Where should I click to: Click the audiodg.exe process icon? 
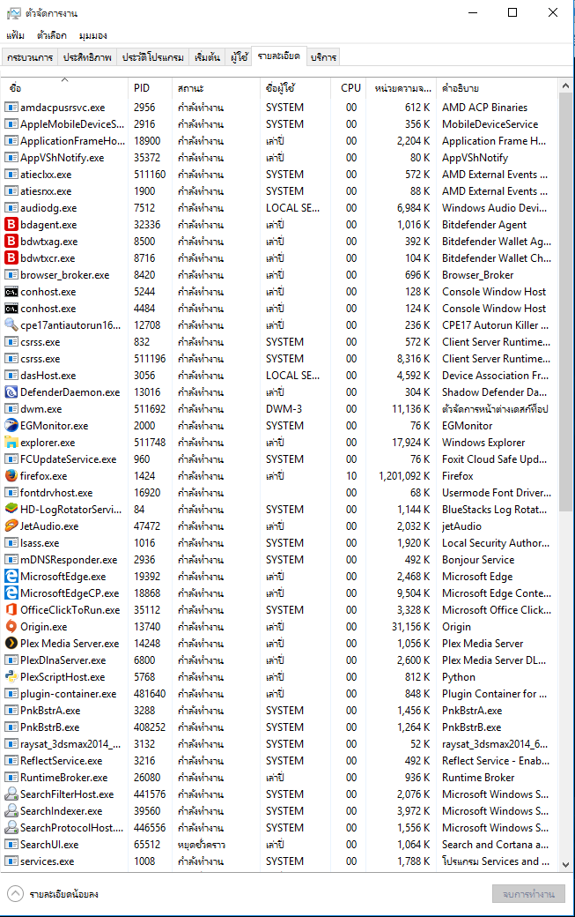point(11,207)
